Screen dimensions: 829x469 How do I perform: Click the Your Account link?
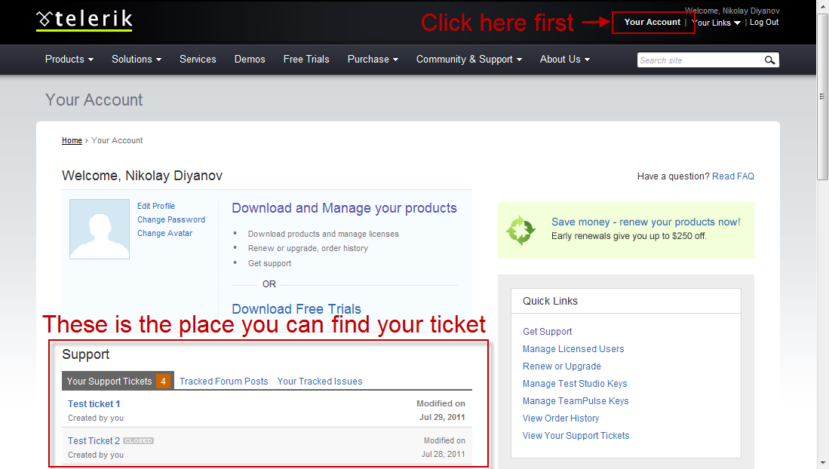(x=652, y=22)
